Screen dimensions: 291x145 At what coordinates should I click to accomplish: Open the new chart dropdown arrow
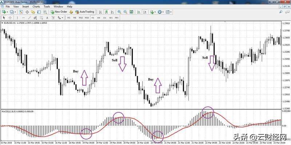7,12
